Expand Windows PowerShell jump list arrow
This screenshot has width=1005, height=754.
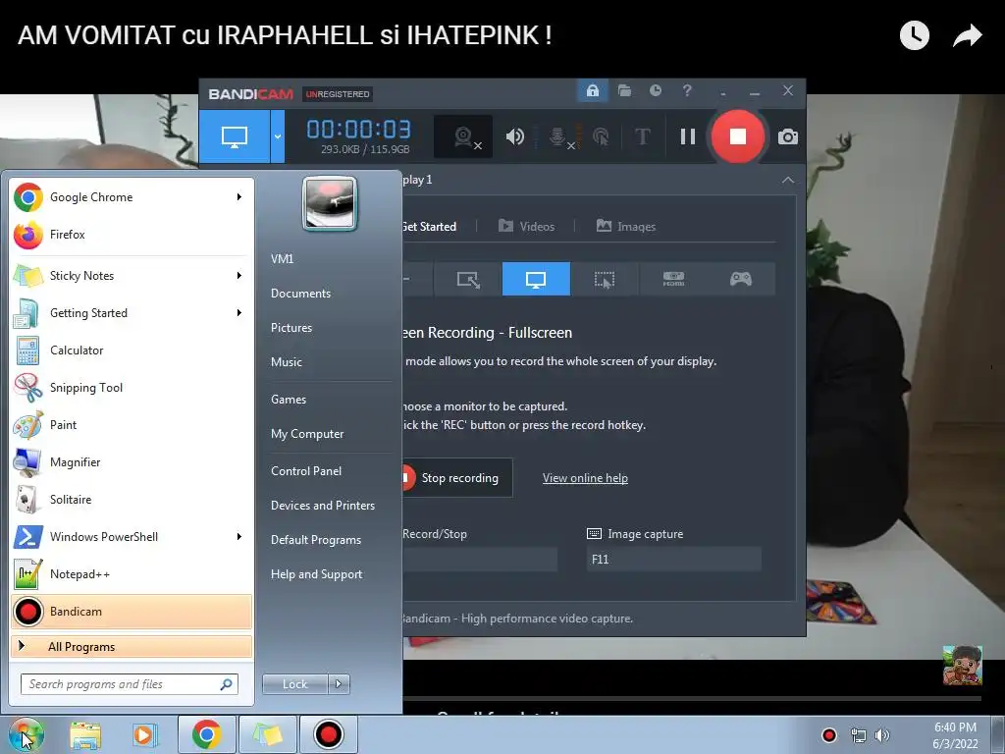point(239,537)
